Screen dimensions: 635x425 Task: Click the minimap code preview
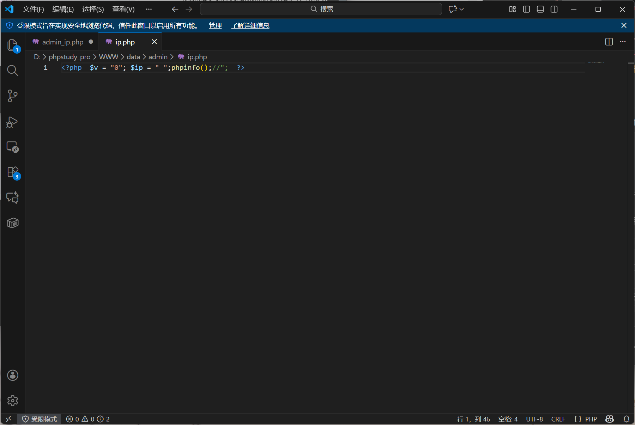pyautogui.click(x=596, y=63)
